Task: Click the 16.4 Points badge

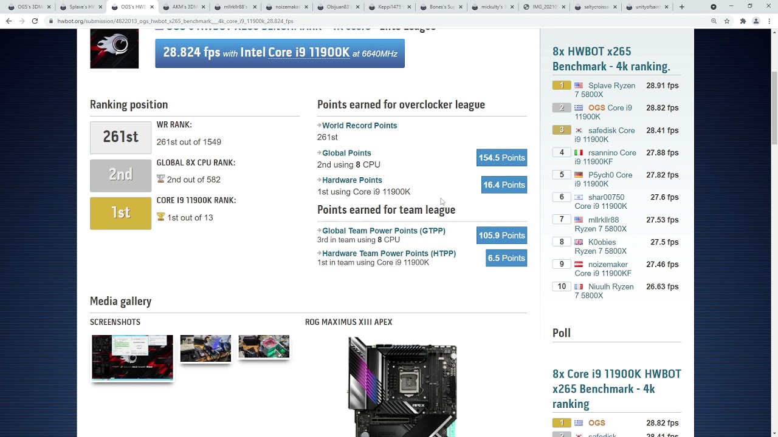Action: click(504, 185)
